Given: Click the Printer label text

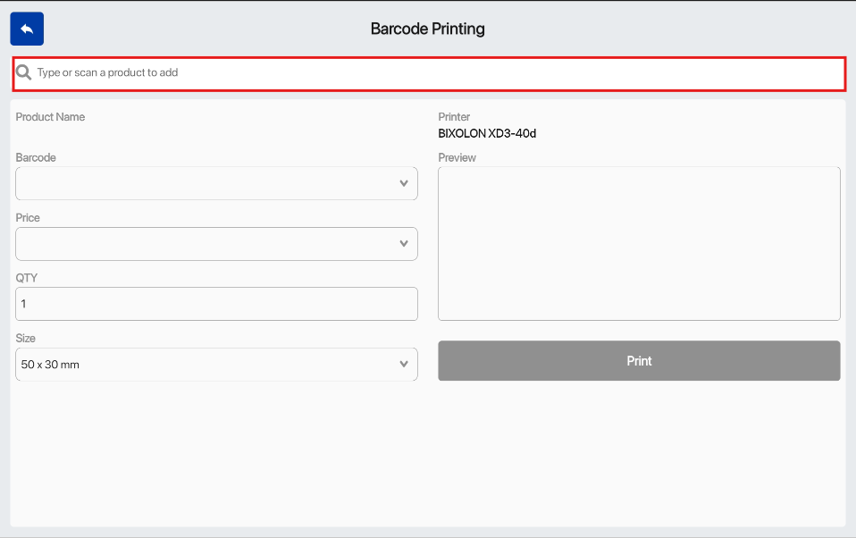Looking at the screenshot, I should click(x=454, y=117).
